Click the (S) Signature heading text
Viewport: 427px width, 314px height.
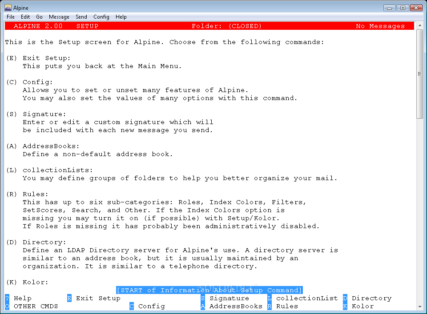pyautogui.click(x=36, y=114)
